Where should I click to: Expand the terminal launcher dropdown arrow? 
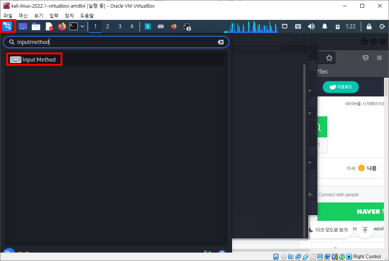82,26
